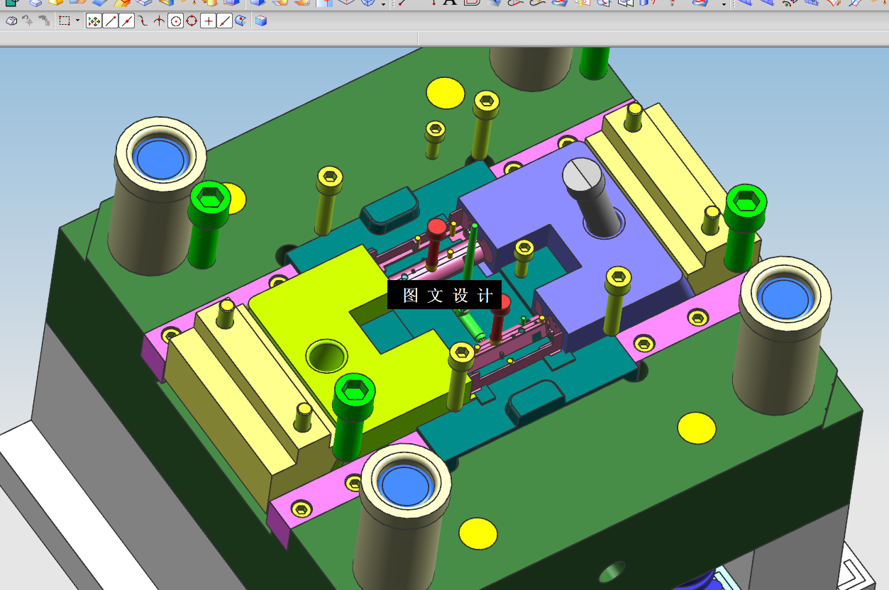Open the selection rectangle dropdown arrow
The height and width of the screenshot is (590, 889).
[x=77, y=21]
